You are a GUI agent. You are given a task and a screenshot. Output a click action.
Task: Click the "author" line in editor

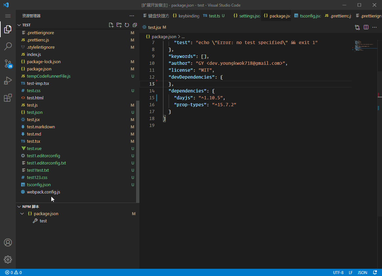tap(228, 63)
